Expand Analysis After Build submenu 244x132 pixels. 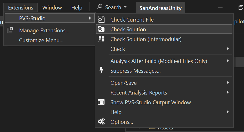[228, 61]
